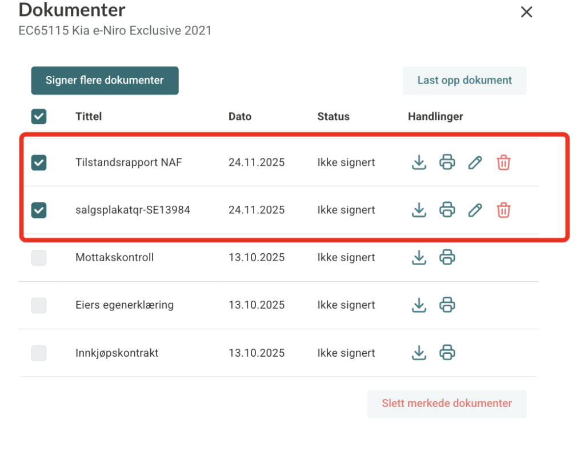Download the Tilstandsrapport NAF document

tap(419, 162)
